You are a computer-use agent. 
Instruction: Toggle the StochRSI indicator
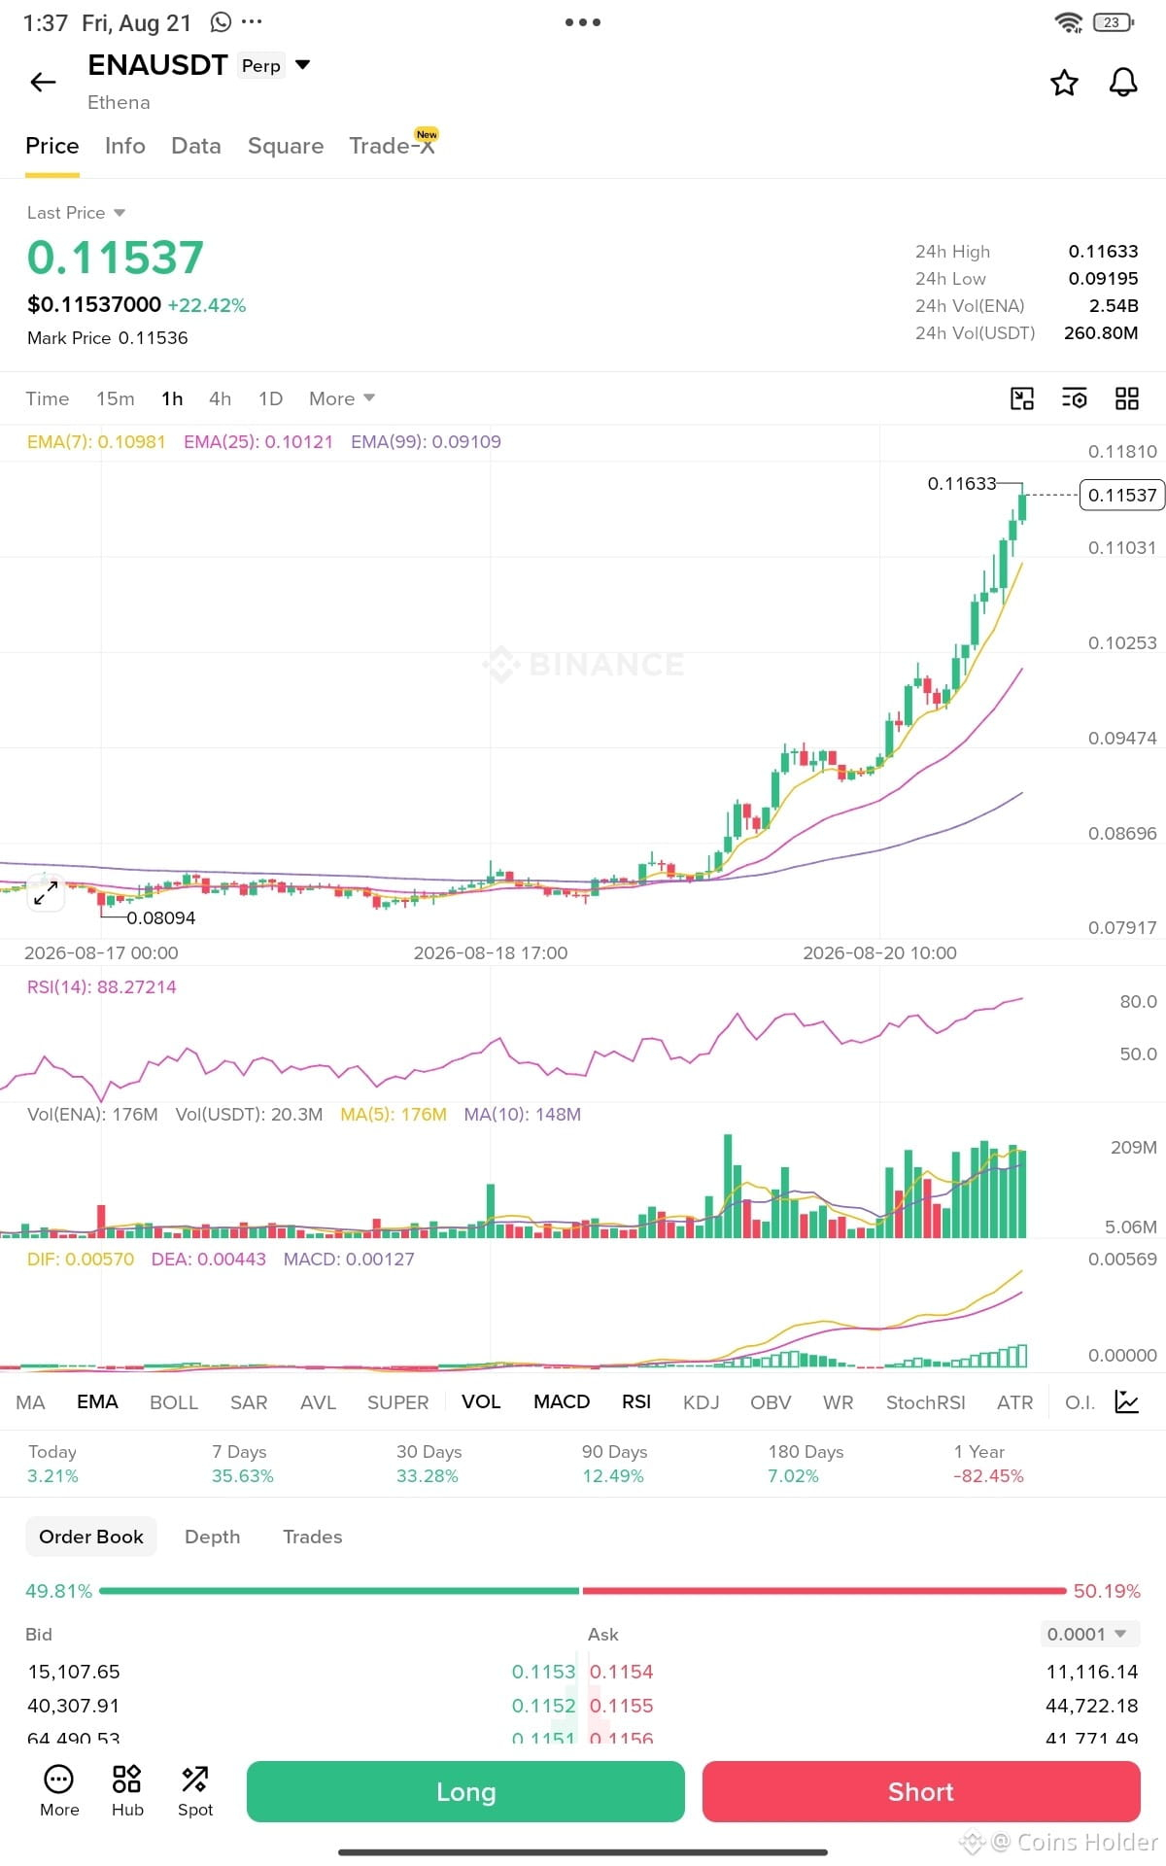coord(925,1402)
